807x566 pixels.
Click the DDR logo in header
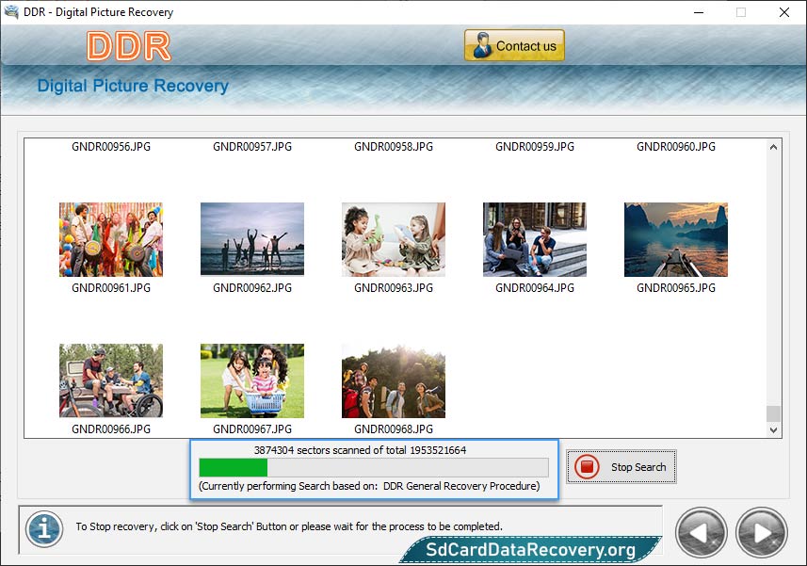coord(129,46)
